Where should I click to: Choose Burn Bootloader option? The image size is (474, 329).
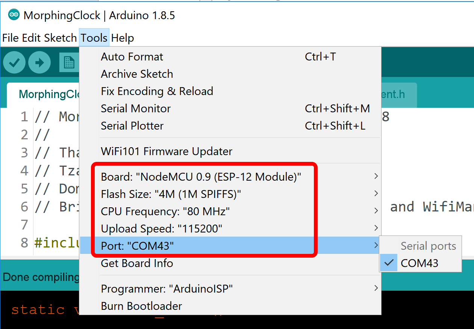click(141, 306)
